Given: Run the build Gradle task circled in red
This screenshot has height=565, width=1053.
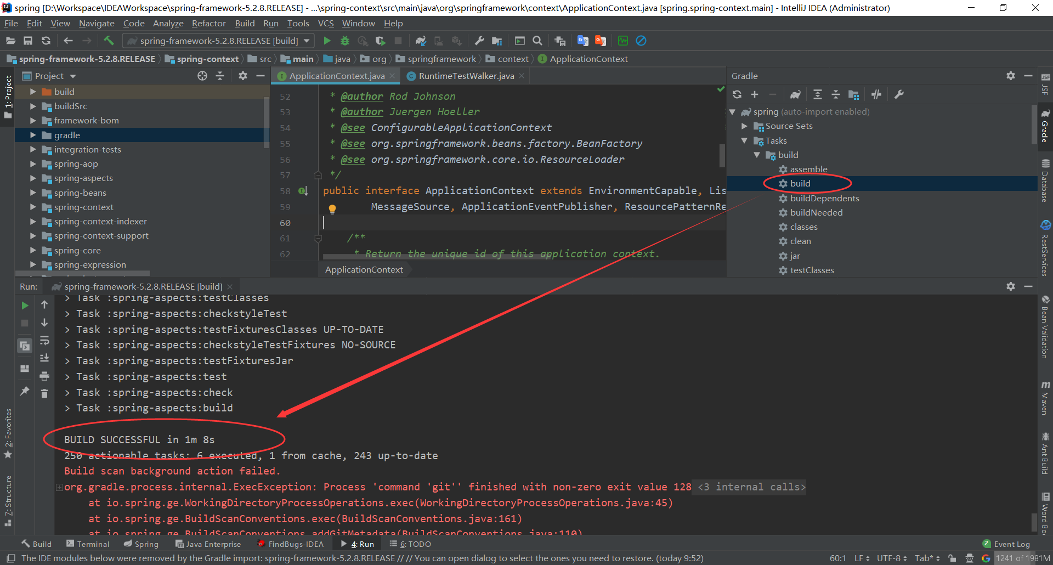Looking at the screenshot, I should (x=799, y=183).
